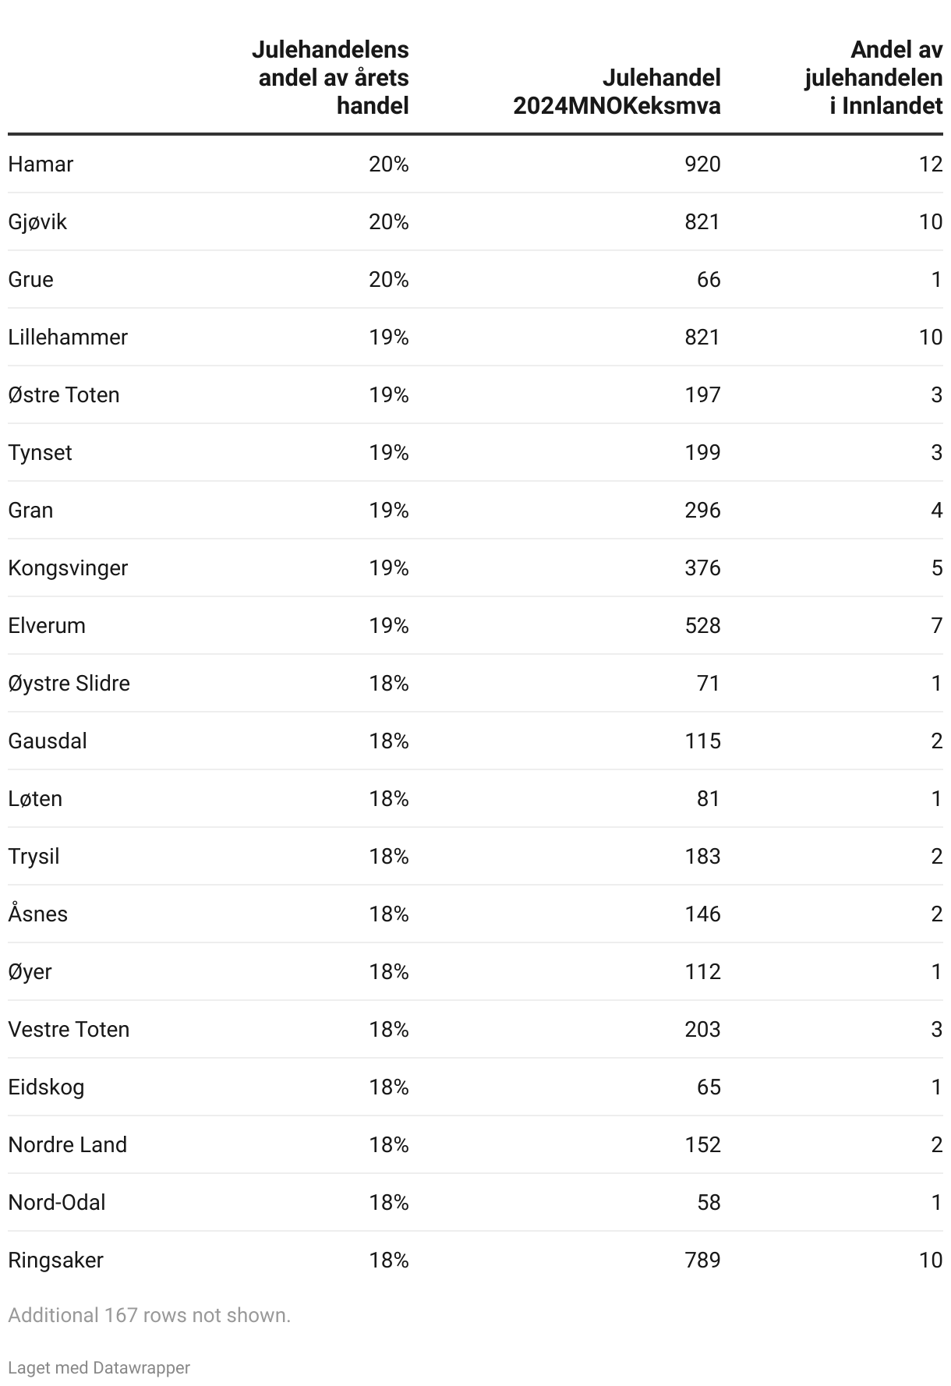Sort by Julehandel 2024MNOKeksmva column header

click(617, 92)
